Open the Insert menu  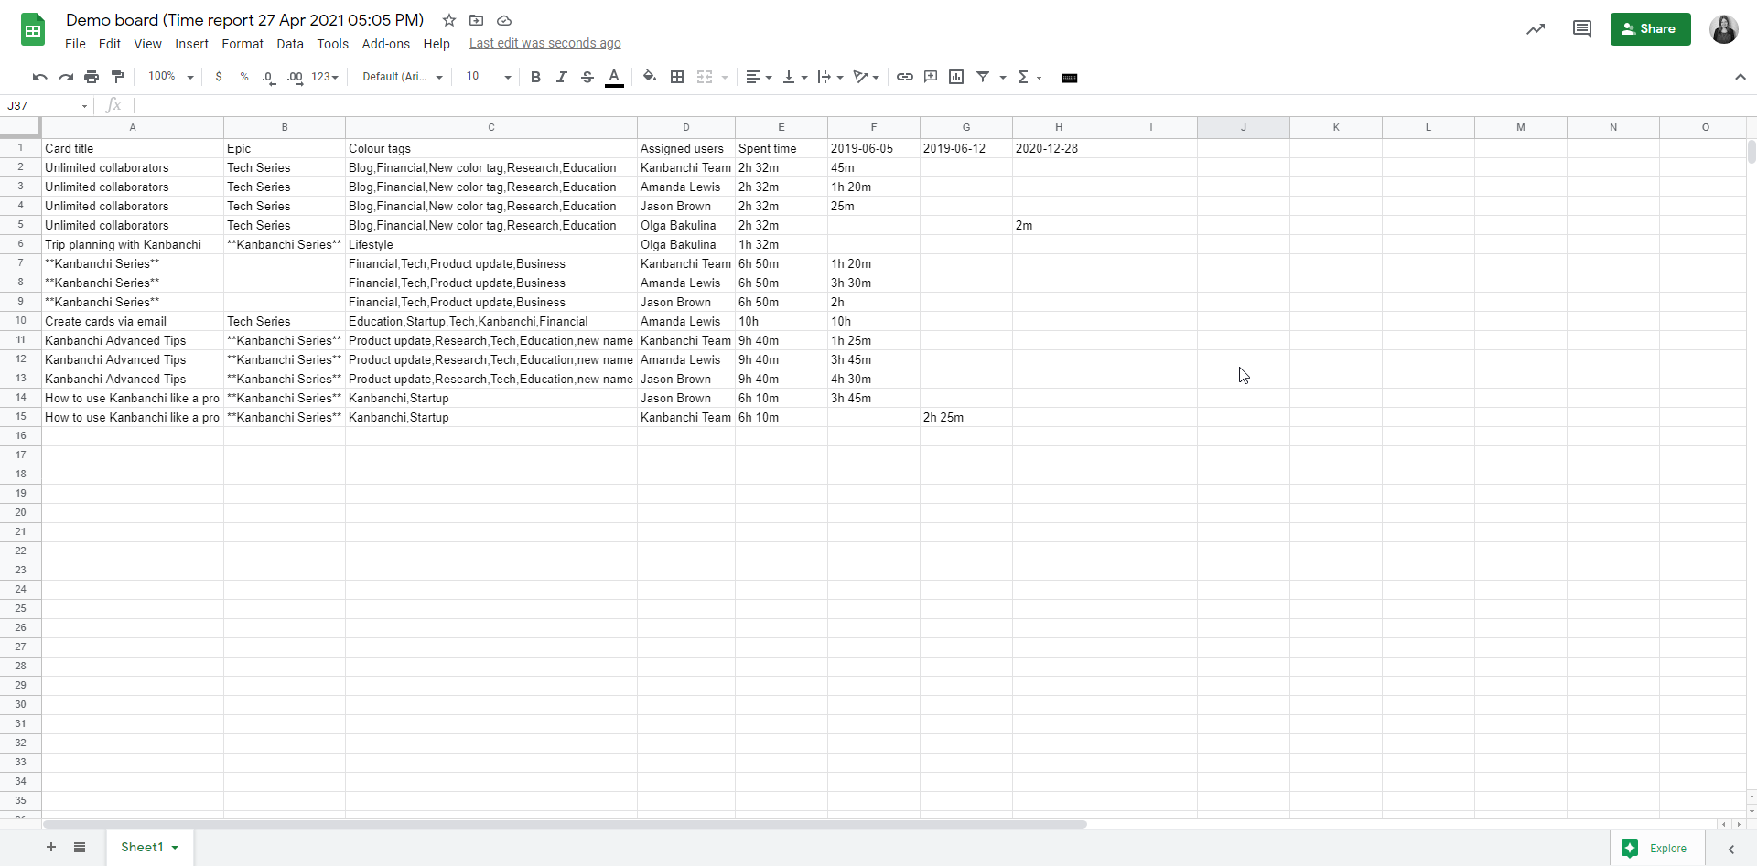point(192,44)
